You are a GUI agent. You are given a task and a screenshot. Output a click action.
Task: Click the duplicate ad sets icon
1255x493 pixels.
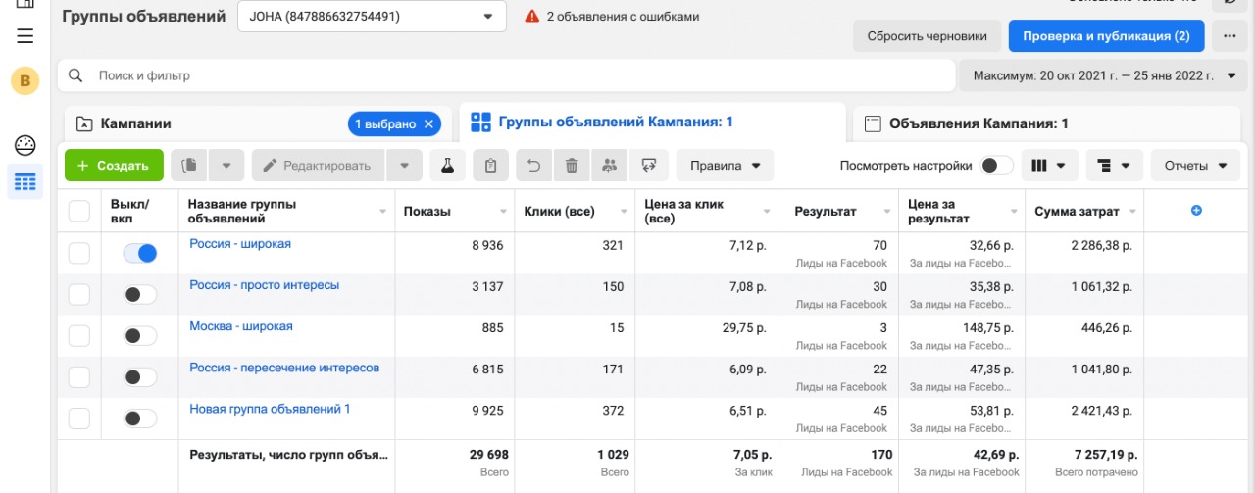(189, 166)
